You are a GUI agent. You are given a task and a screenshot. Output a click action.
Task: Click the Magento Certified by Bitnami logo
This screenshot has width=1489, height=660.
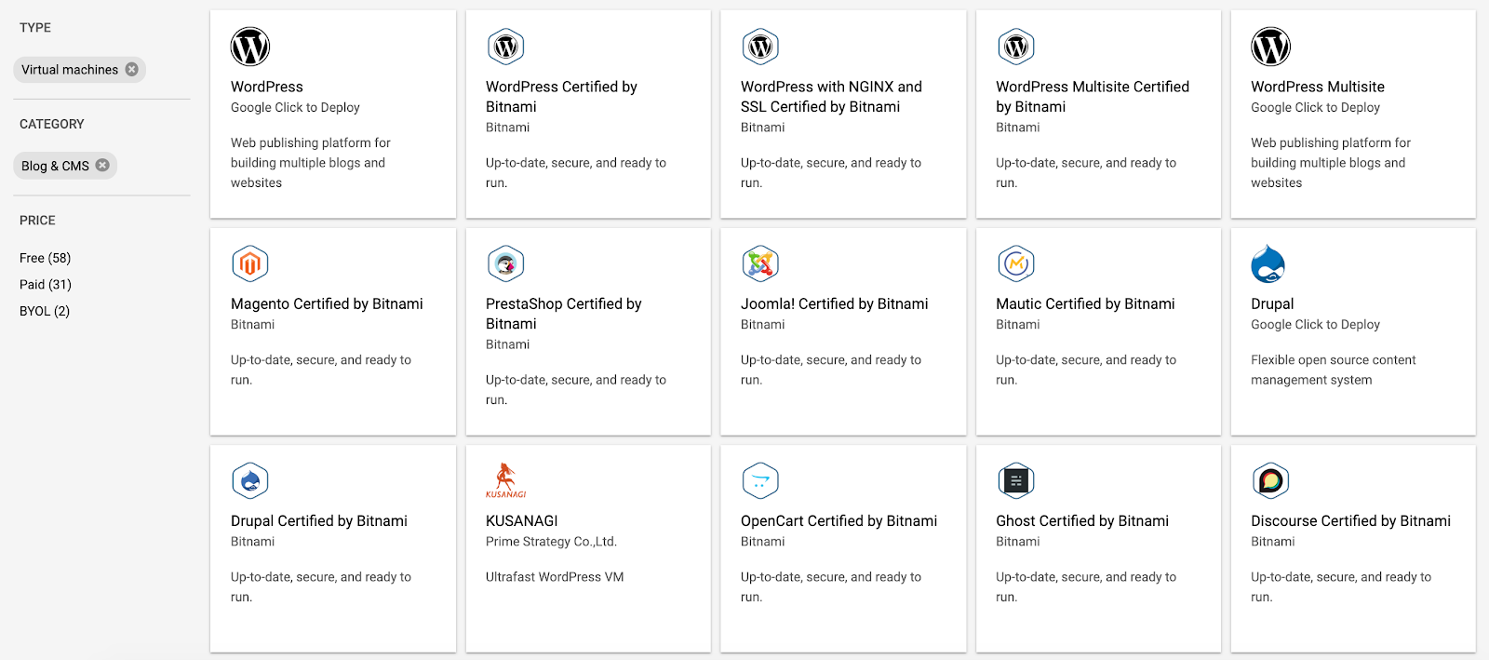coord(250,264)
